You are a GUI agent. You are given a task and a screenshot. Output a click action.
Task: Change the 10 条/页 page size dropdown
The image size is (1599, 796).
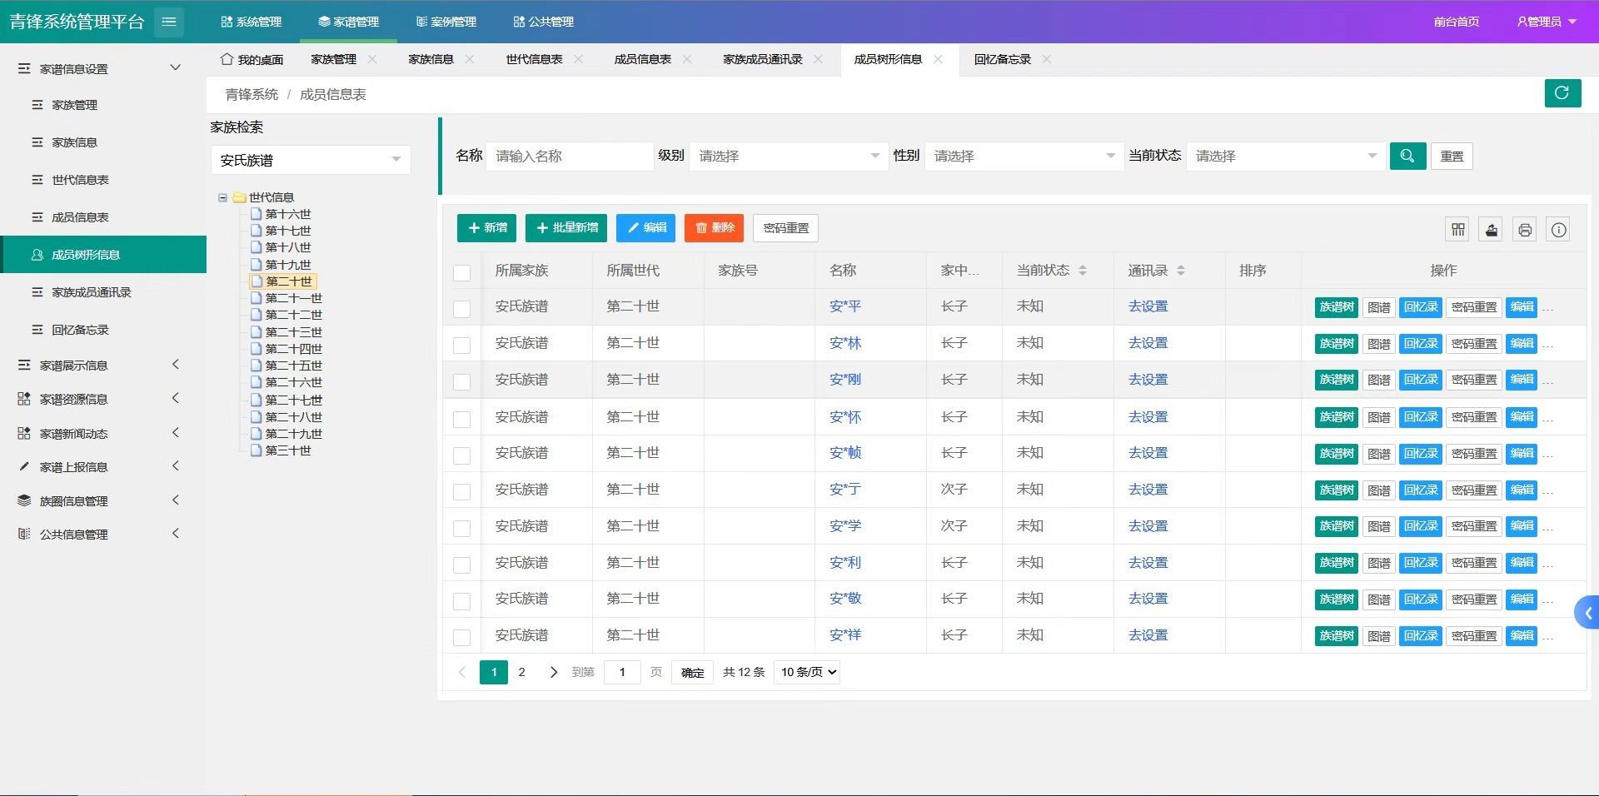(807, 672)
